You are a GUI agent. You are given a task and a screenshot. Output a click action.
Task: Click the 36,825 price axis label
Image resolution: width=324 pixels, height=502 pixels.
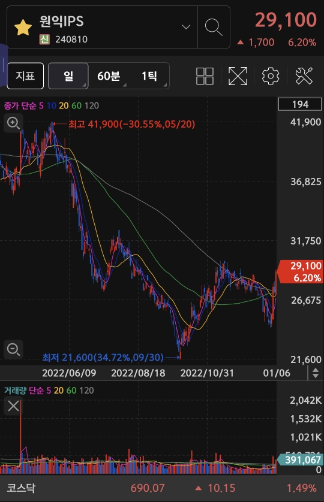pos(305,182)
